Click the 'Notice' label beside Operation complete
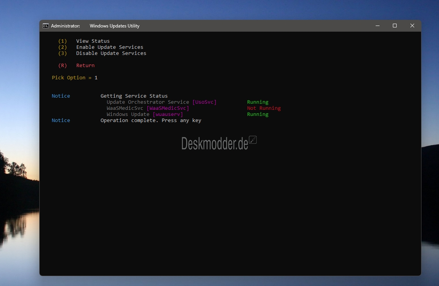This screenshot has width=439, height=286. coord(61,121)
